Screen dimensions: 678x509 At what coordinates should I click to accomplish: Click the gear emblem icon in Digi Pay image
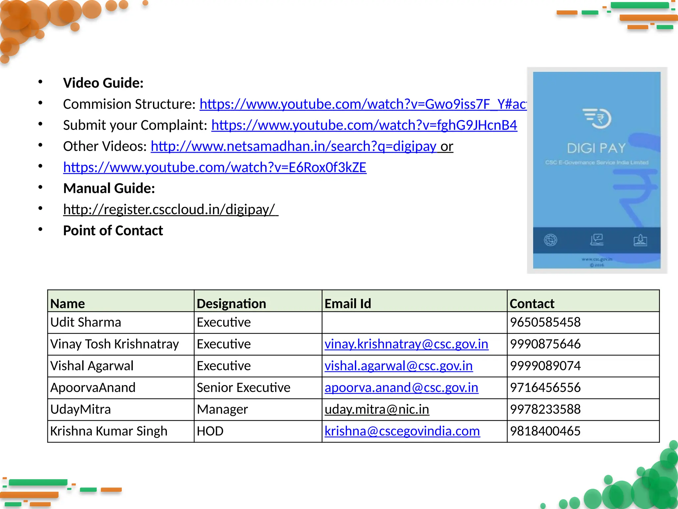[551, 240]
